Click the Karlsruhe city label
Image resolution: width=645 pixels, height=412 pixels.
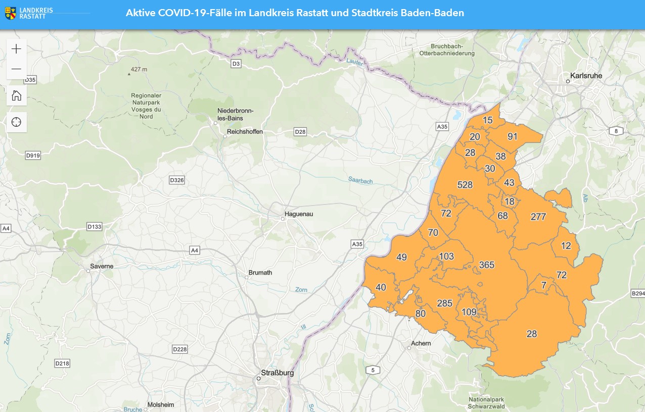point(585,76)
